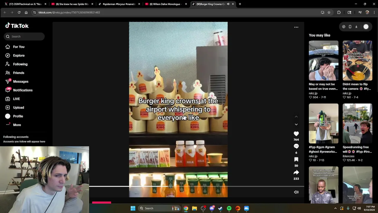Open the Windows Start menu
The width and height of the screenshot is (378, 213).
133,208
